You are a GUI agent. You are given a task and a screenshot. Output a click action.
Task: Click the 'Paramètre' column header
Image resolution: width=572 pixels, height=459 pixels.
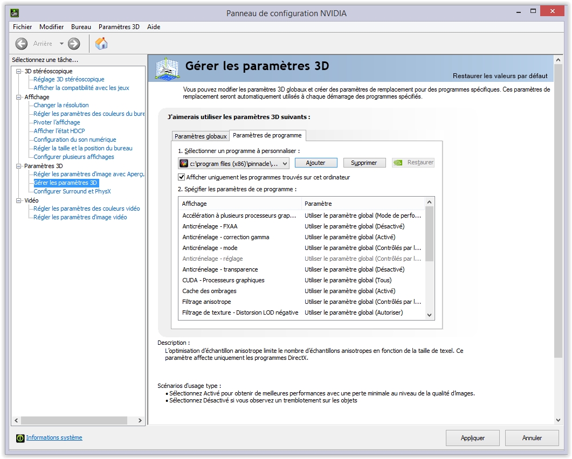[363, 204]
